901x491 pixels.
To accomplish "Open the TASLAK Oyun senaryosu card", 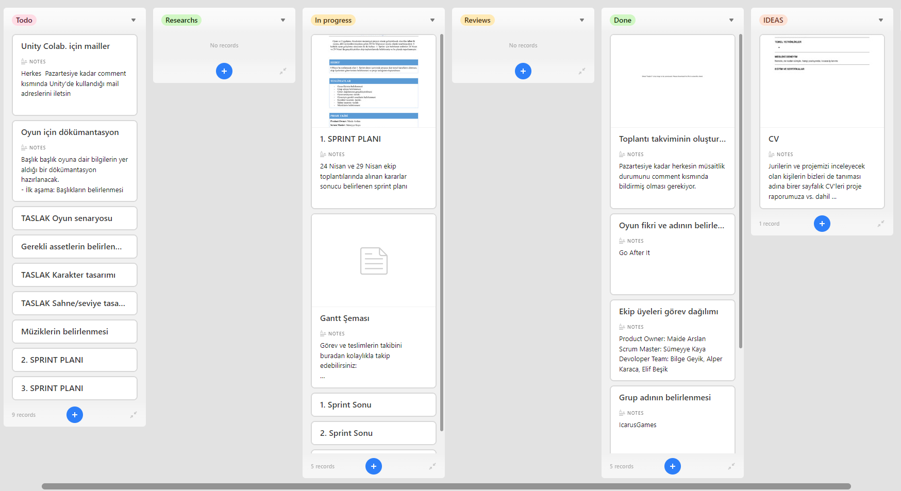I will click(x=75, y=218).
